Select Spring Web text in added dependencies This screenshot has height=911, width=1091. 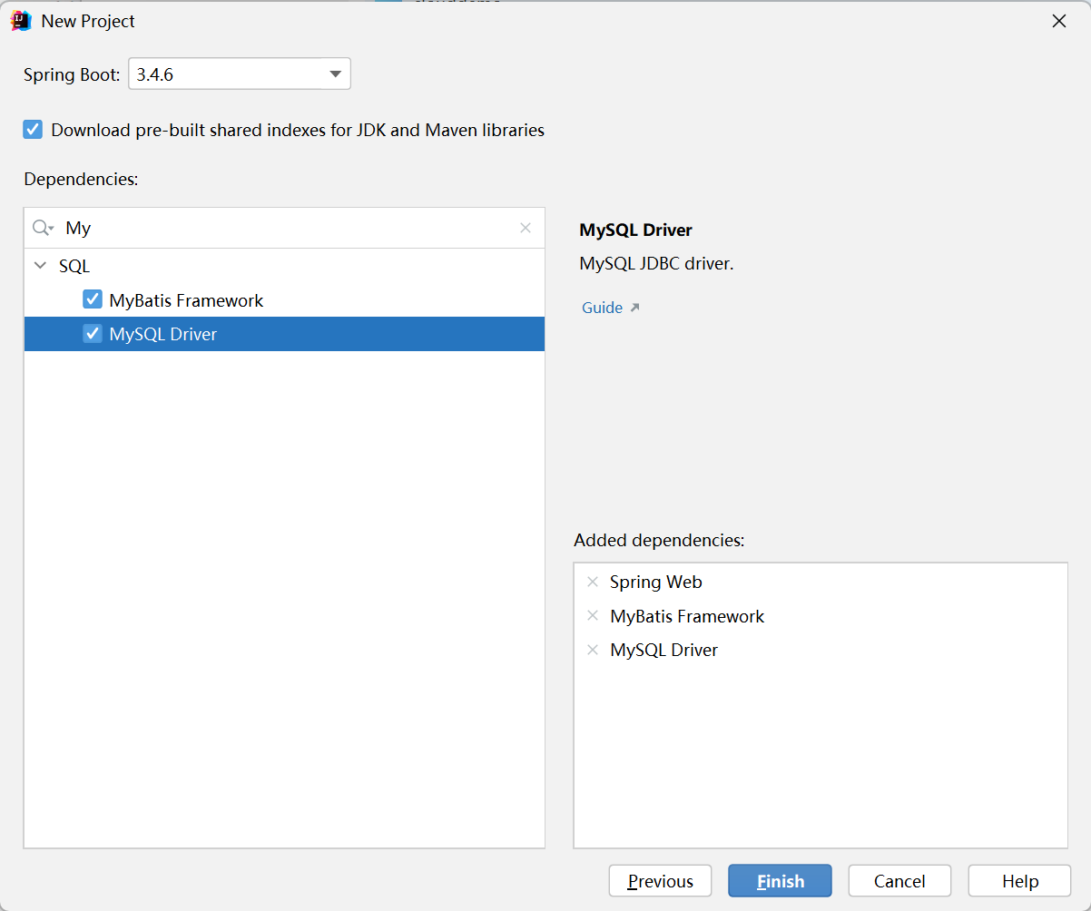pyautogui.click(x=656, y=583)
